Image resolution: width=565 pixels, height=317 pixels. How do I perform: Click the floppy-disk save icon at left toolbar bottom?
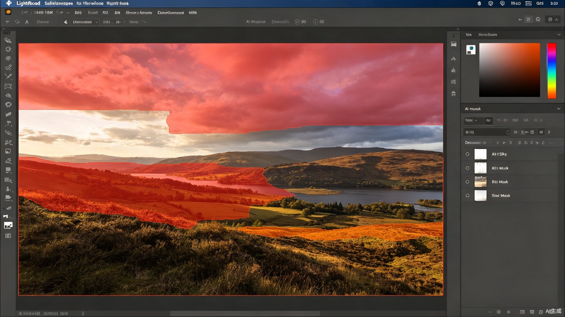coord(8,235)
